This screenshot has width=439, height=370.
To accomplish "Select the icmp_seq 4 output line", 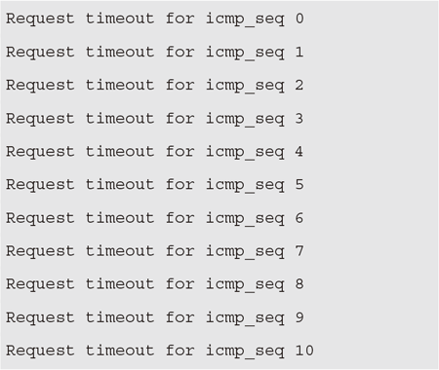I will (155, 152).
